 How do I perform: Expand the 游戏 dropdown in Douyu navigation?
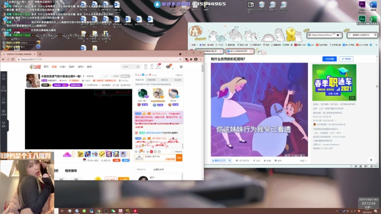[x=80, y=67]
